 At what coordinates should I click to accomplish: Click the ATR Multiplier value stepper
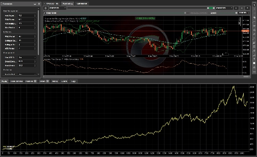(x=35, y=23)
